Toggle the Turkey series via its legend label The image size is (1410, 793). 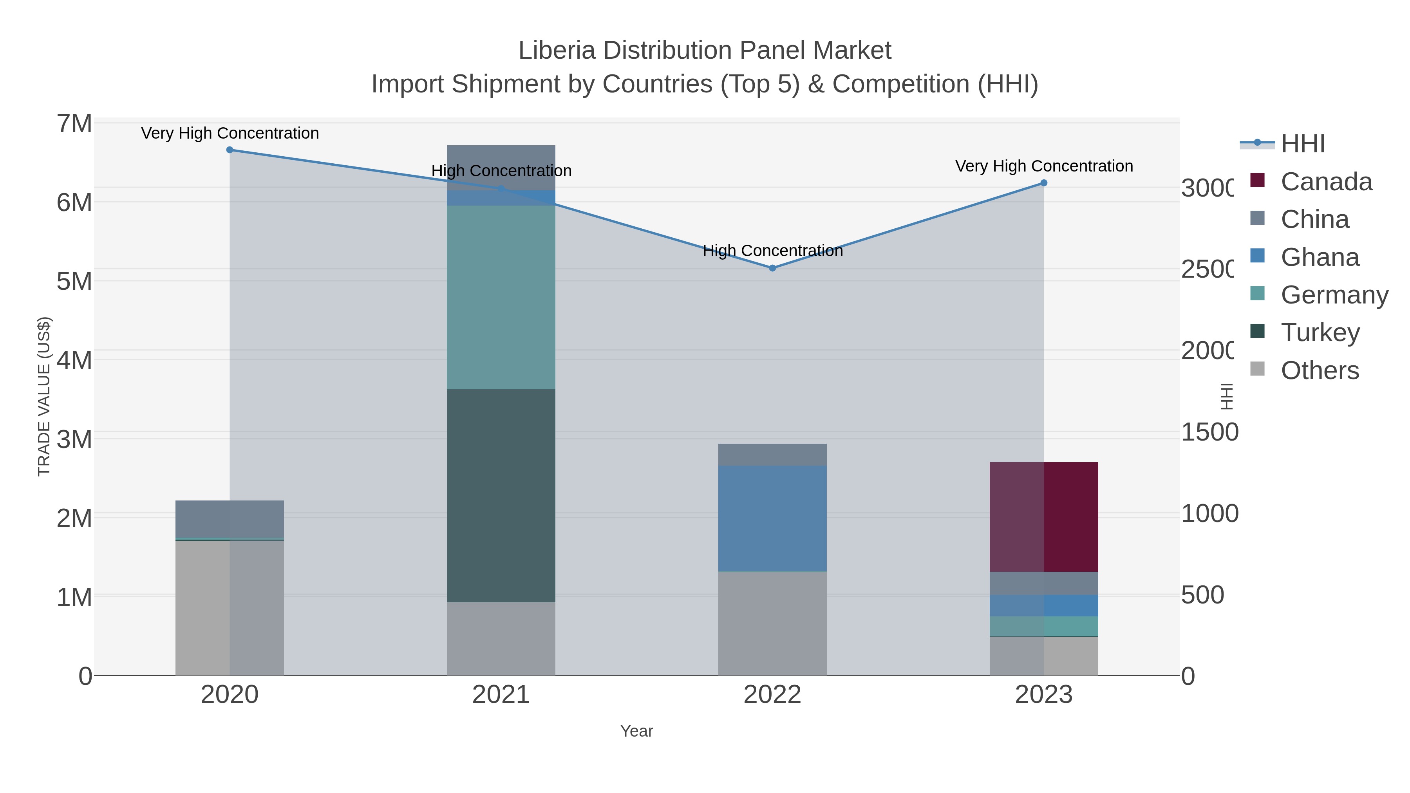tap(1320, 332)
